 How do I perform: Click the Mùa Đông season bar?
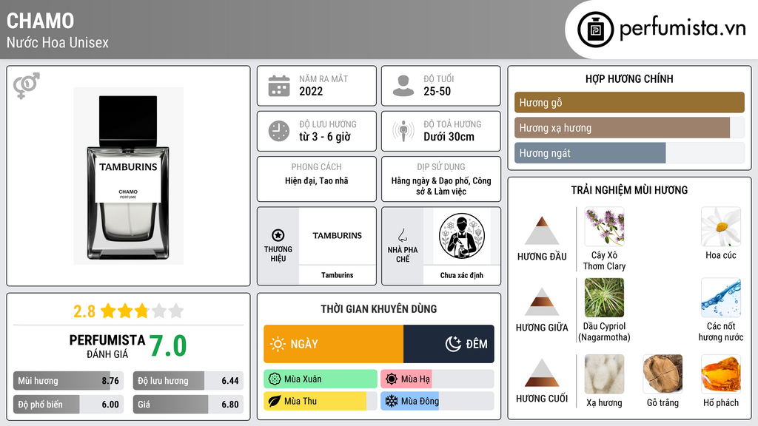[437, 401]
